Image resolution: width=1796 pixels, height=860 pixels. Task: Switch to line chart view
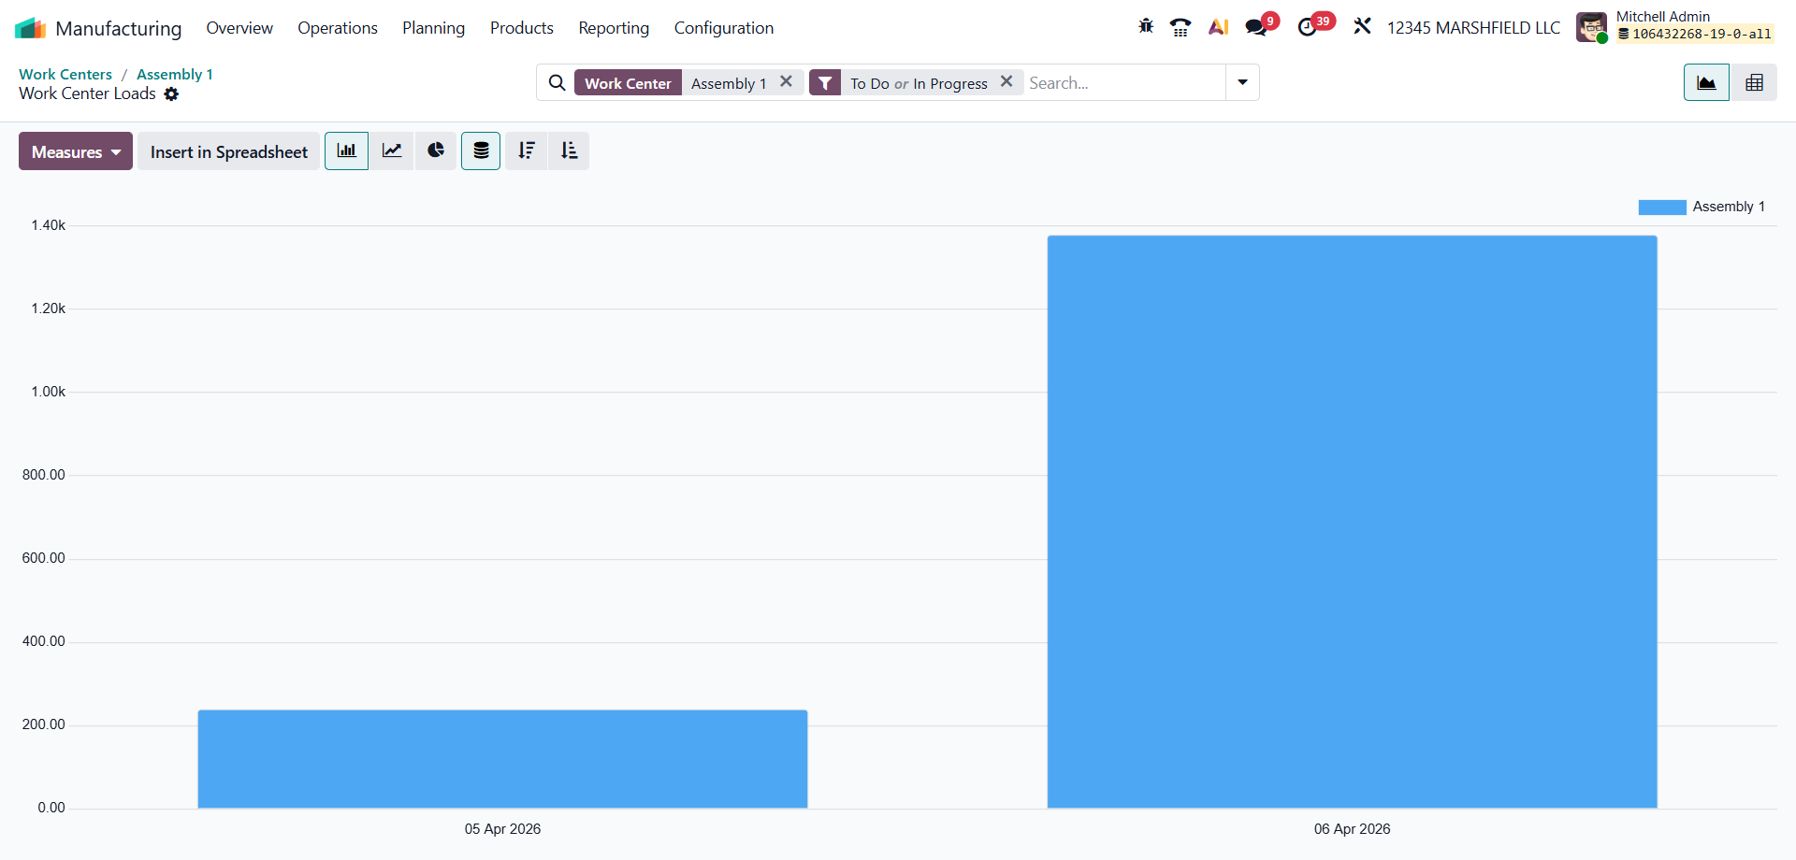392,151
